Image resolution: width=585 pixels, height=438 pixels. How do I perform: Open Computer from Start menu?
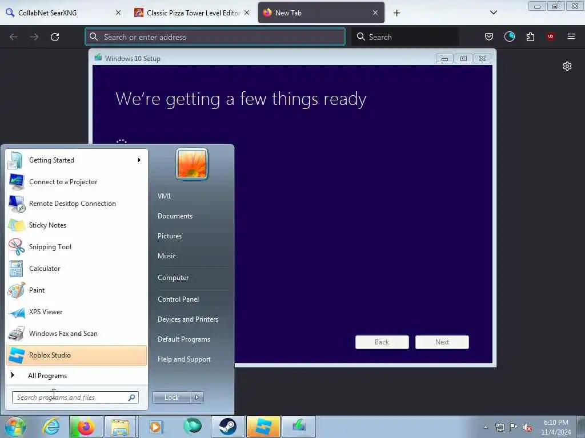click(173, 278)
